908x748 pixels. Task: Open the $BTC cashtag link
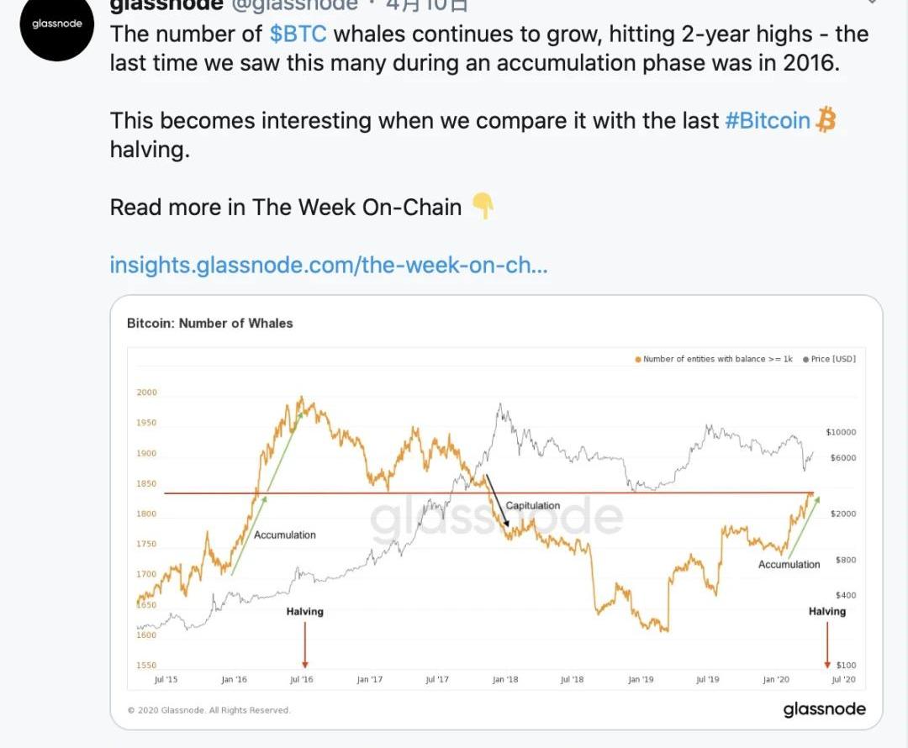298,34
